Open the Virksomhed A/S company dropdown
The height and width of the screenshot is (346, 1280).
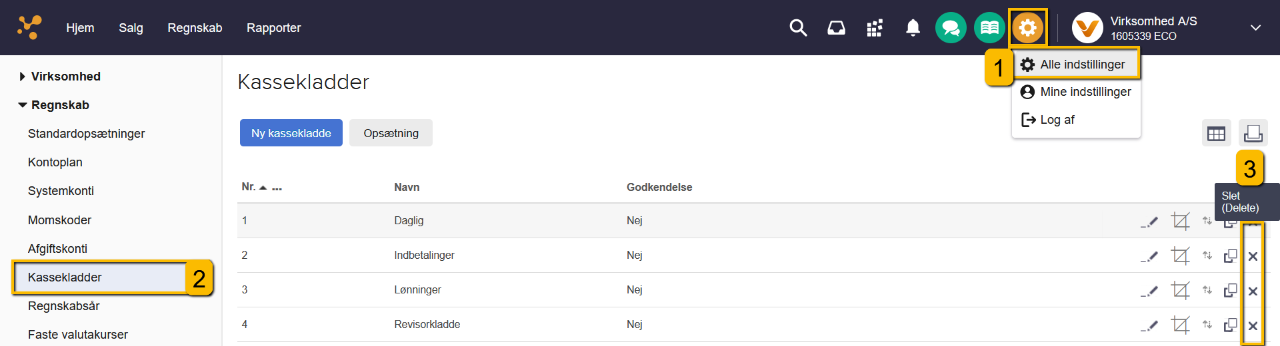click(1255, 28)
